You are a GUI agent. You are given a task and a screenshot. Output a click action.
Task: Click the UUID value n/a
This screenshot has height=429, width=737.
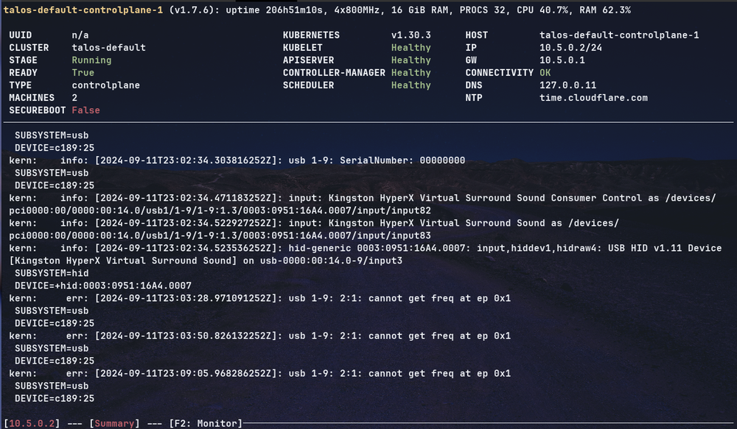(80, 35)
